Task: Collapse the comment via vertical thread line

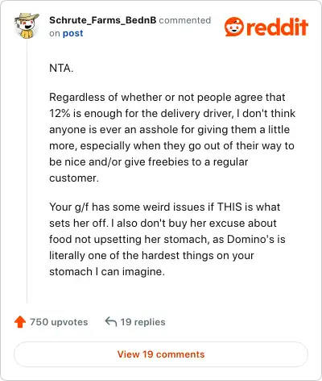Action: pos(27,172)
